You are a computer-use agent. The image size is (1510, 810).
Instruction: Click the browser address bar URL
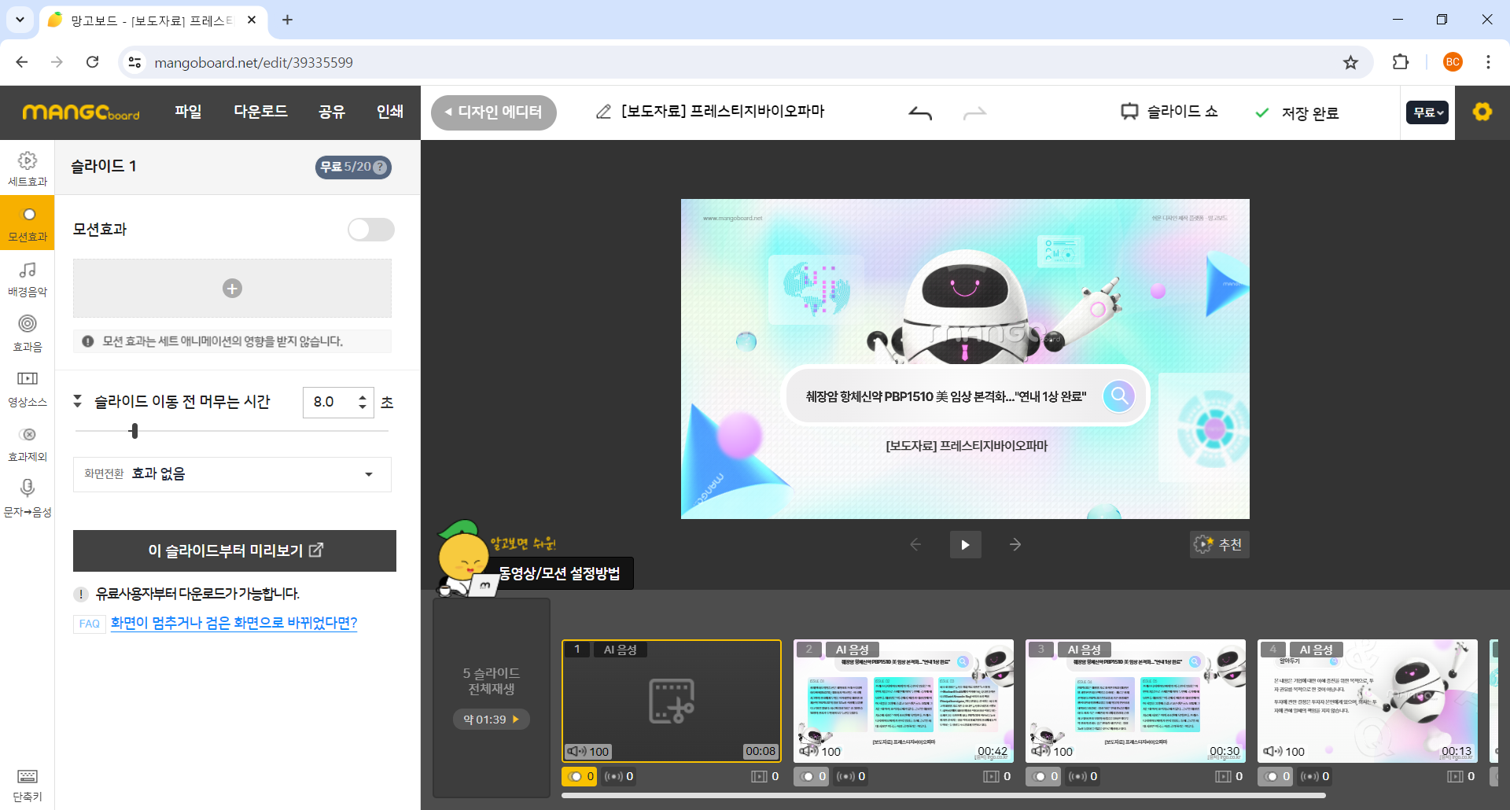click(x=253, y=62)
